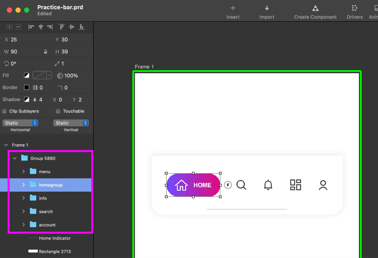Click the opacity circle icon
Screen dimensions: 378x258
[60, 76]
